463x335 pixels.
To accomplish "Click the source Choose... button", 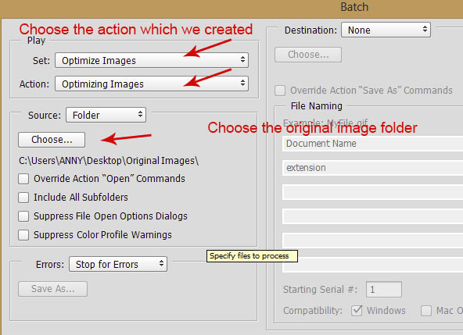I will pyautogui.click(x=52, y=140).
